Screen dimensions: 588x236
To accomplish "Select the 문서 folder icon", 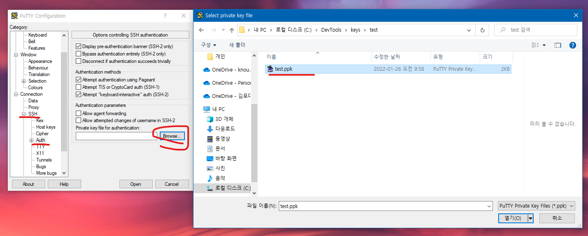I will [x=210, y=149].
